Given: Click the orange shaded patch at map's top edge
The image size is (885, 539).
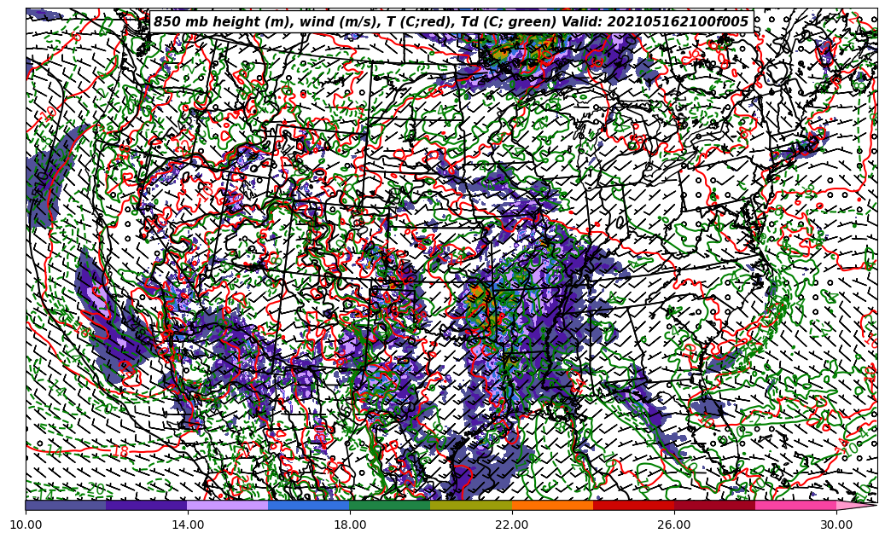Looking at the screenshot, I should point(504,50).
